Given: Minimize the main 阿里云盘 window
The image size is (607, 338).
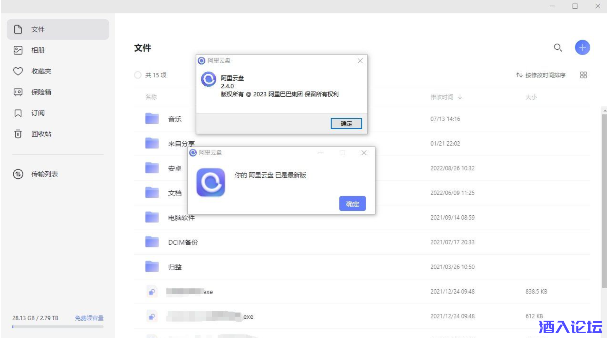Looking at the screenshot, I should click(x=552, y=6).
